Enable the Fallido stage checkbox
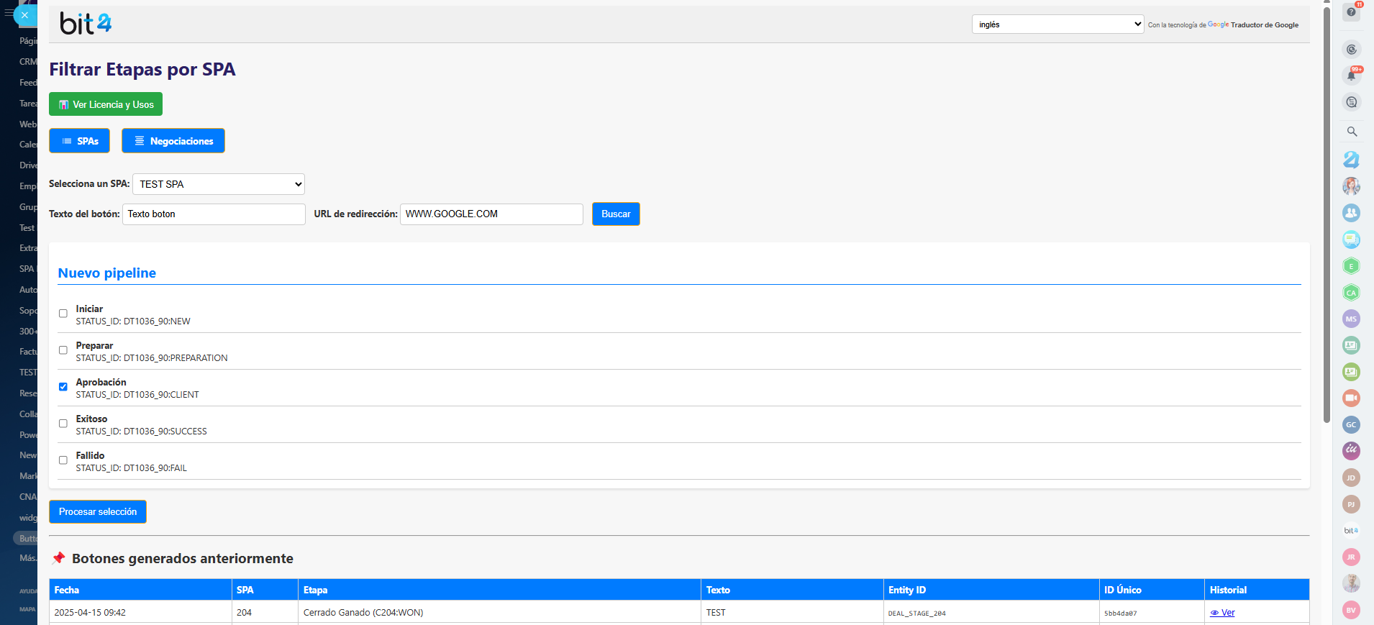The height and width of the screenshot is (625, 1374). 63,460
